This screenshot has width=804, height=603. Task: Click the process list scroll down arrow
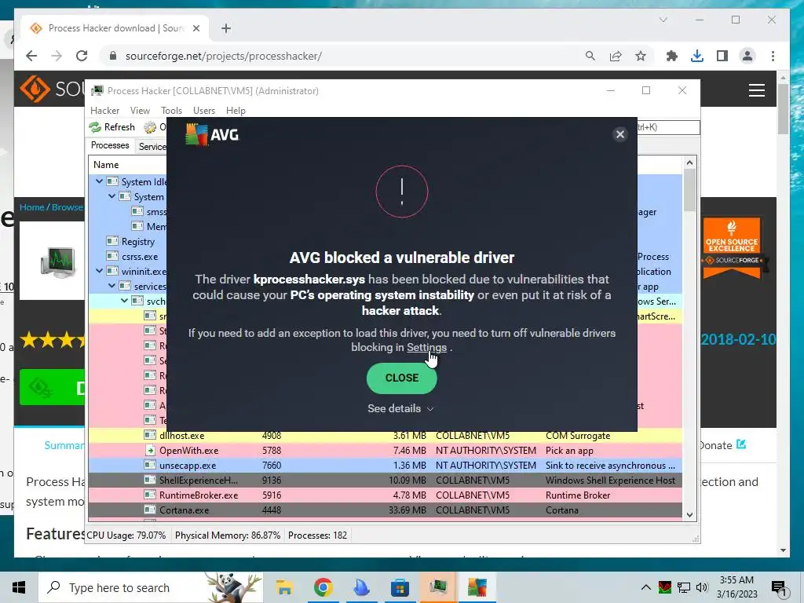point(689,515)
